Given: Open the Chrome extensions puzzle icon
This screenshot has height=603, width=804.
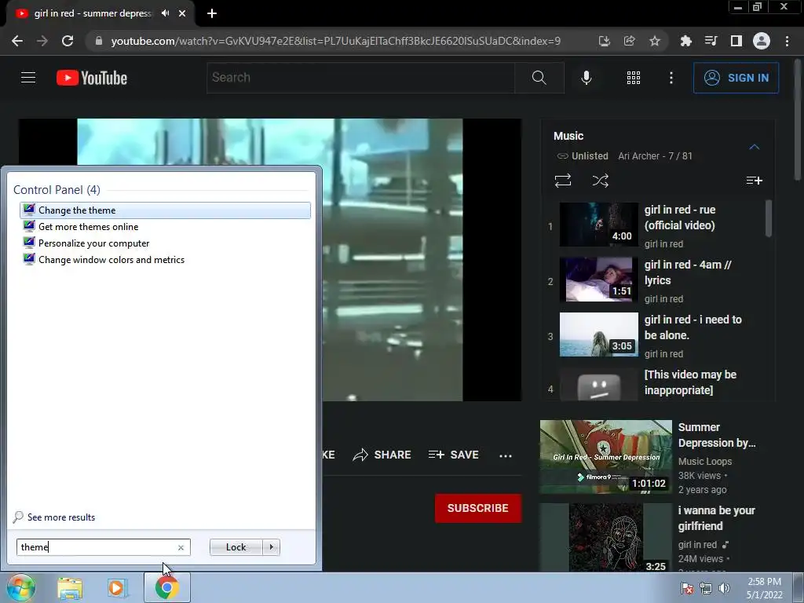Looking at the screenshot, I should tap(685, 41).
